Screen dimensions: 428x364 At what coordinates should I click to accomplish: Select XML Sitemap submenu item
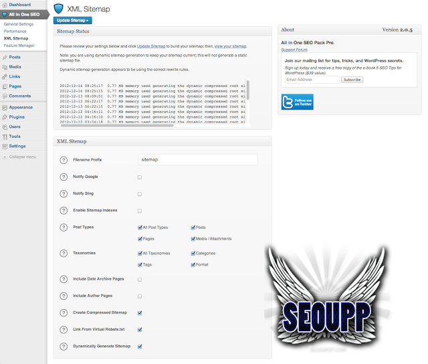[x=16, y=39]
